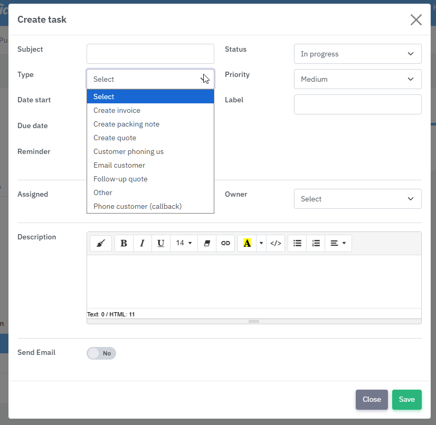The height and width of the screenshot is (425, 436).
Task: Click the eraser icon in toolbar
Action: point(206,243)
